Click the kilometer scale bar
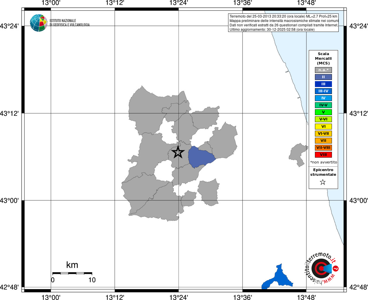This screenshot has height=300, width=368. coord(72,273)
